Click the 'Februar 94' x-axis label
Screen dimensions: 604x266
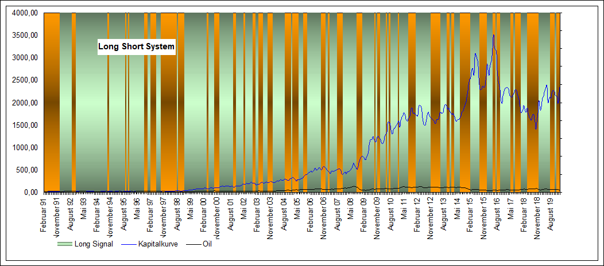96,215
